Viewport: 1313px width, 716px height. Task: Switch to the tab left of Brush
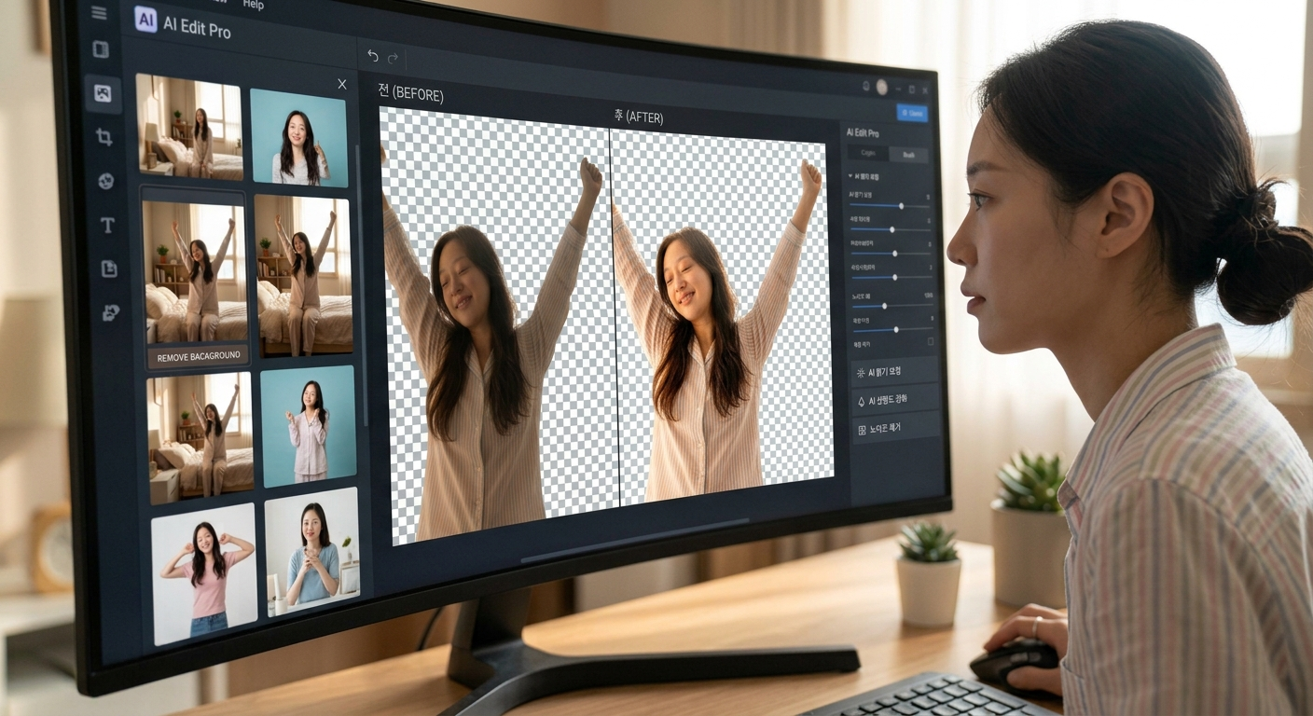click(x=867, y=153)
